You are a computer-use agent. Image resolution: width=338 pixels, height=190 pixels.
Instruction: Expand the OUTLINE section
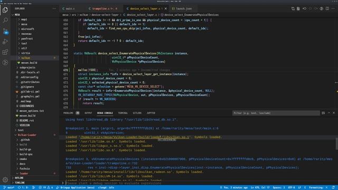click(x=34, y=178)
